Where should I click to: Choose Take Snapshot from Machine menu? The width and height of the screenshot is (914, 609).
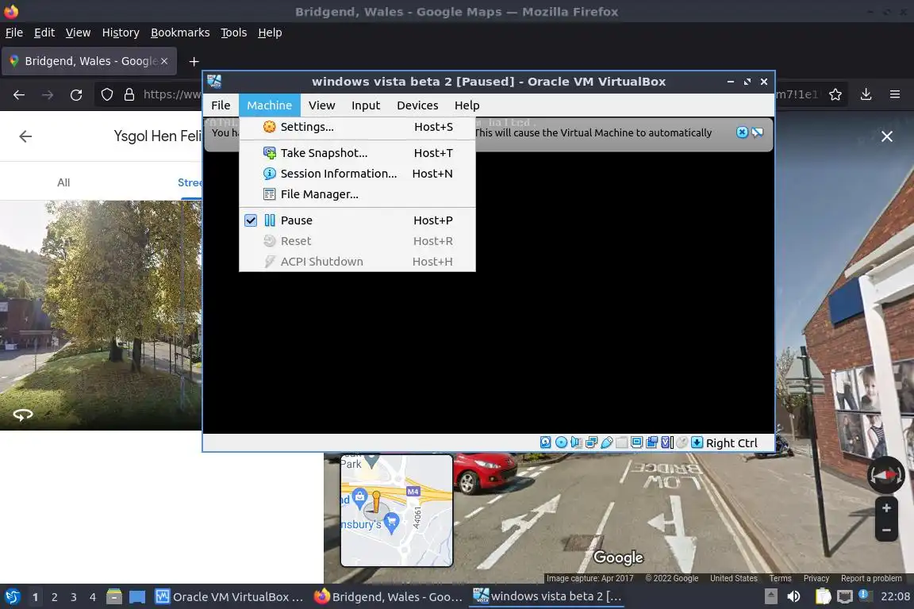tap(357, 153)
